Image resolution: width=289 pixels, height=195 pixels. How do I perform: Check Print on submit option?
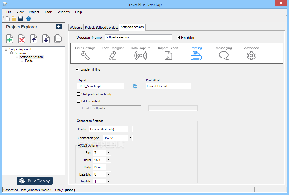point(78,101)
